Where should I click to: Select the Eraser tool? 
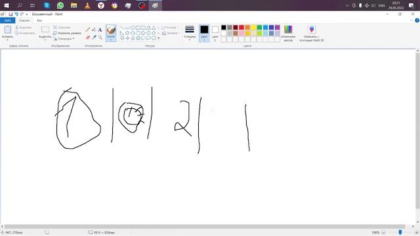pos(88,37)
